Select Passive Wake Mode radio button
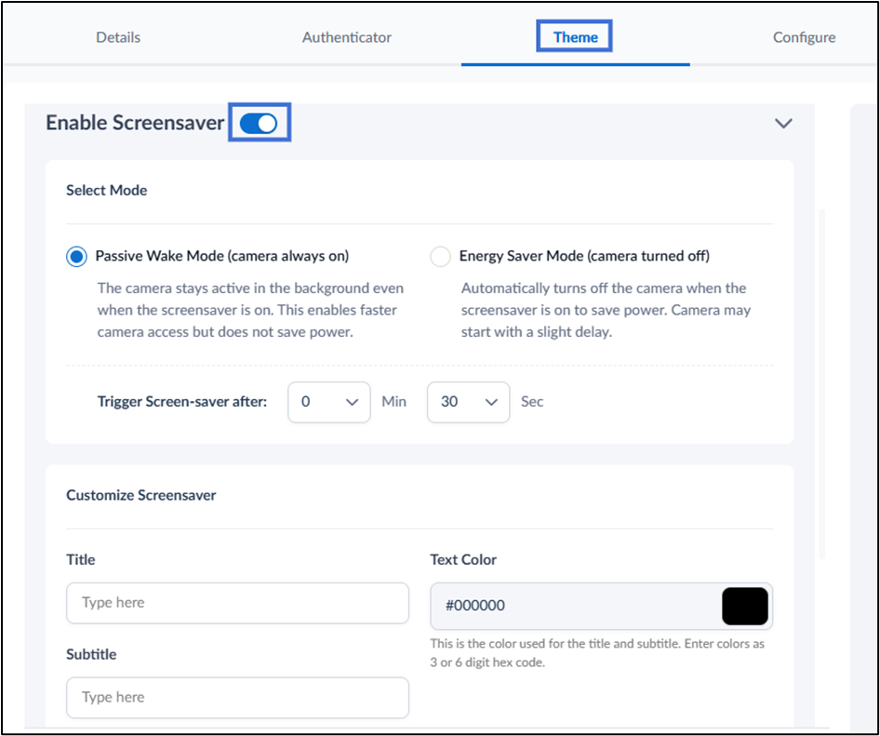Viewport: 880px width, 736px height. click(76, 257)
